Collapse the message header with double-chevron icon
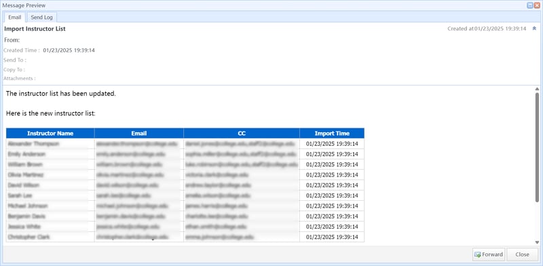543x266 pixels. 534,28
